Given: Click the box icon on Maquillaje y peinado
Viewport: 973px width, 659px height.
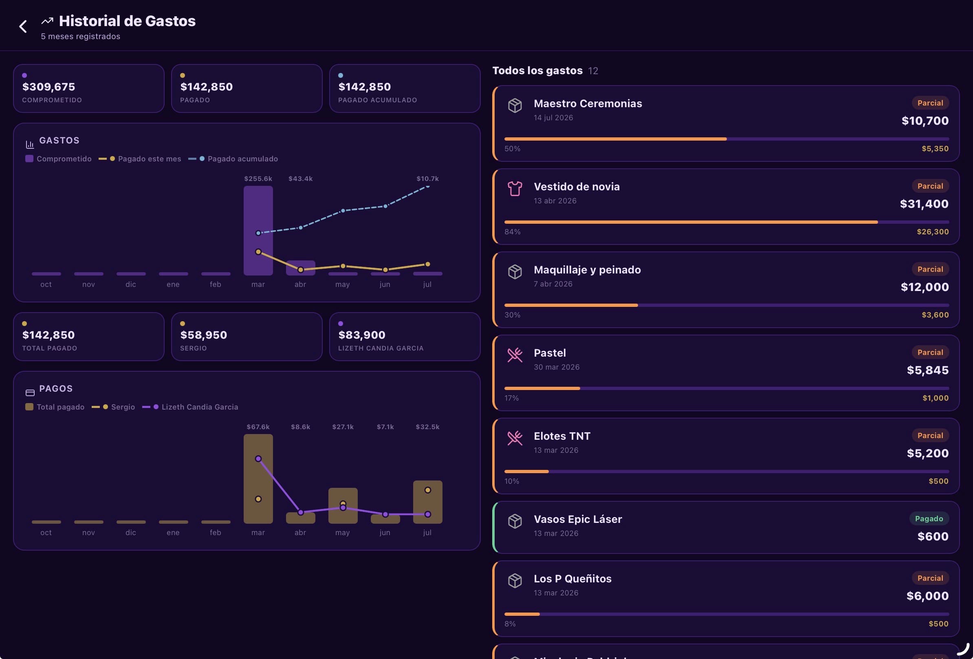Looking at the screenshot, I should (x=515, y=272).
